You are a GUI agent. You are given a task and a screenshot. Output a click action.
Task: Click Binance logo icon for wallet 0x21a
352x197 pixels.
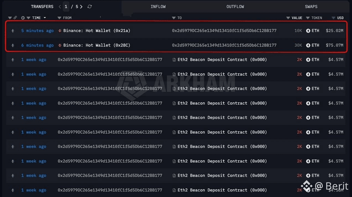point(60,31)
